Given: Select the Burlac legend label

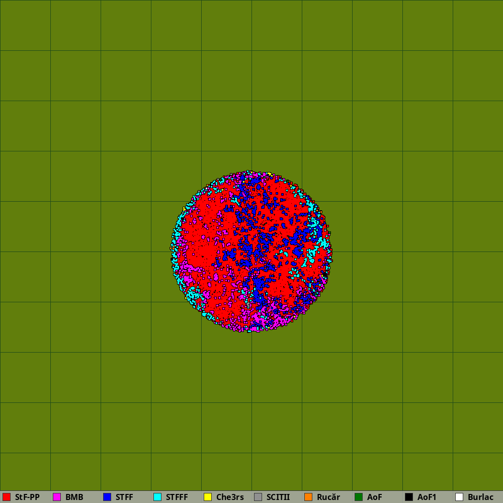Looking at the screenshot, I should point(480,497).
